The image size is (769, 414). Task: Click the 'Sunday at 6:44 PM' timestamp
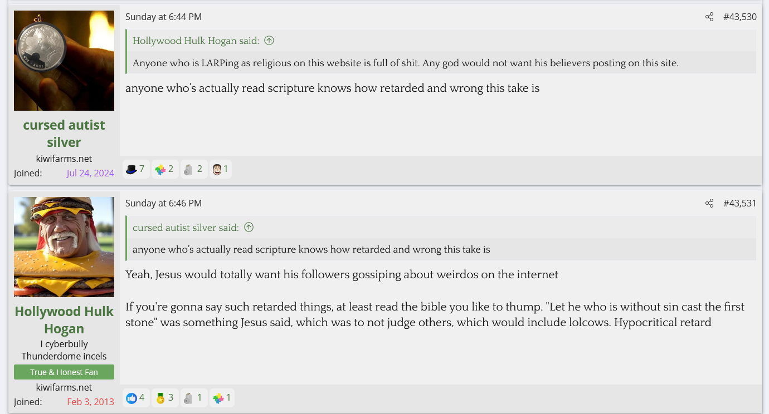point(163,17)
